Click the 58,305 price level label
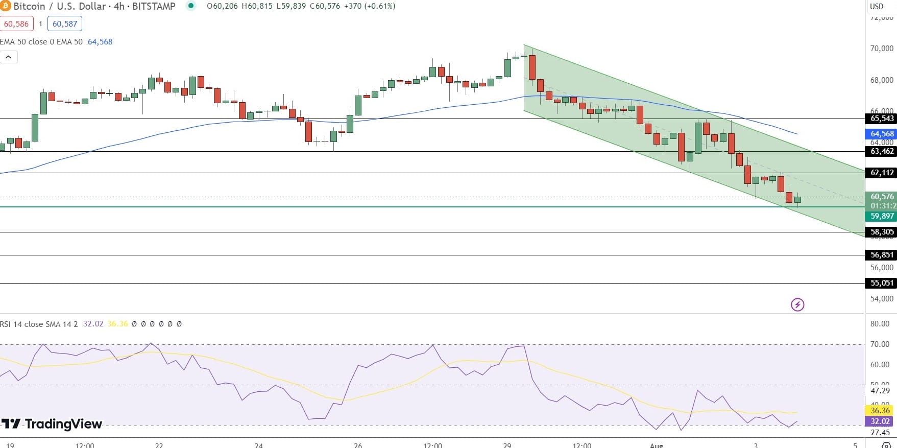This screenshot has width=897, height=448. click(x=881, y=232)
